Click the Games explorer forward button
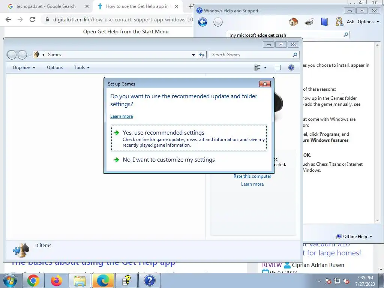The image size is (384, 288). tap(22, 55)
